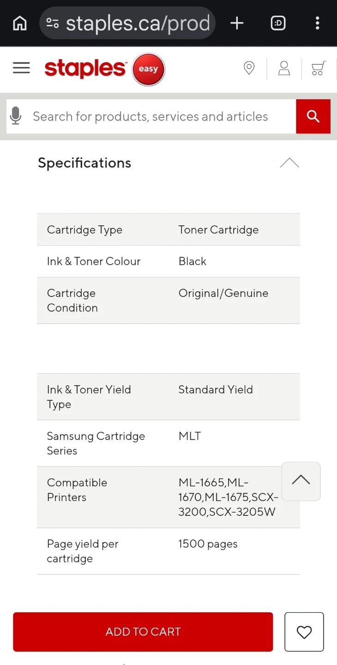Viewport: 337px width, 665px height.
Task: Open the browser three-dot menu
Action: click(317, 23)
